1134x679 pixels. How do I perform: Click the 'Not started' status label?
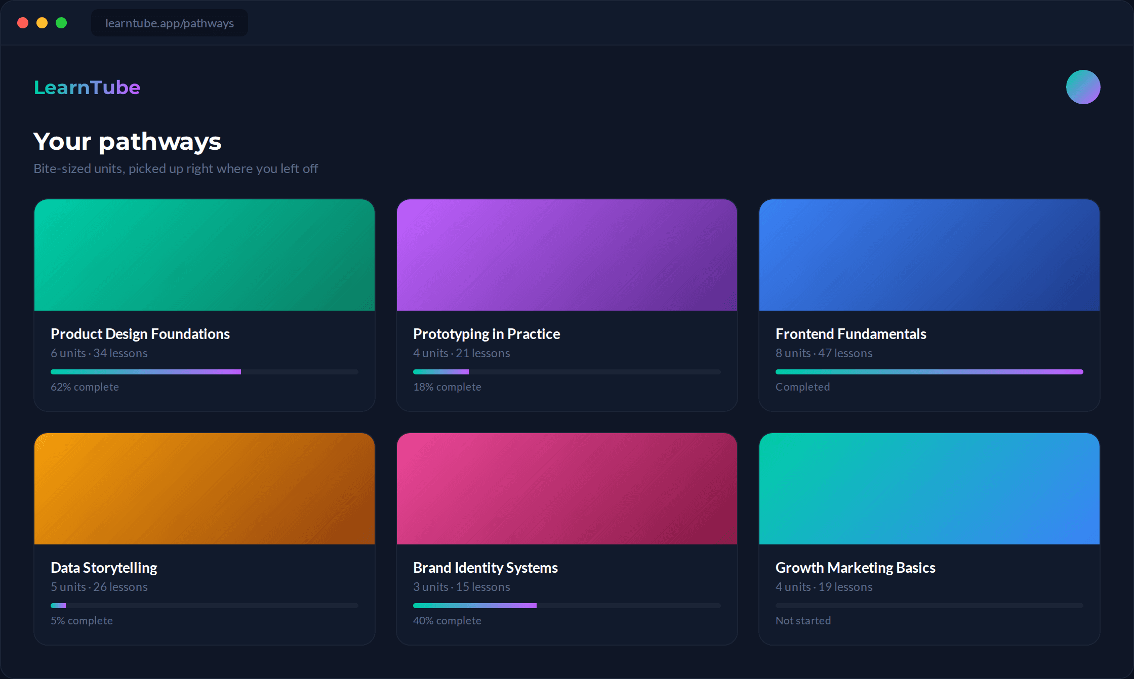(803, 621)
